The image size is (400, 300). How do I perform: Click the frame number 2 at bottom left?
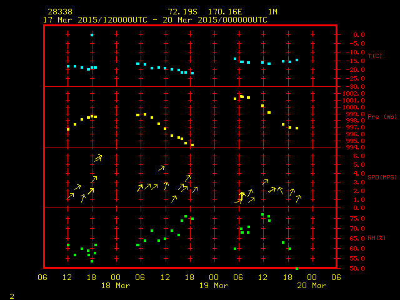click(11, 294)
